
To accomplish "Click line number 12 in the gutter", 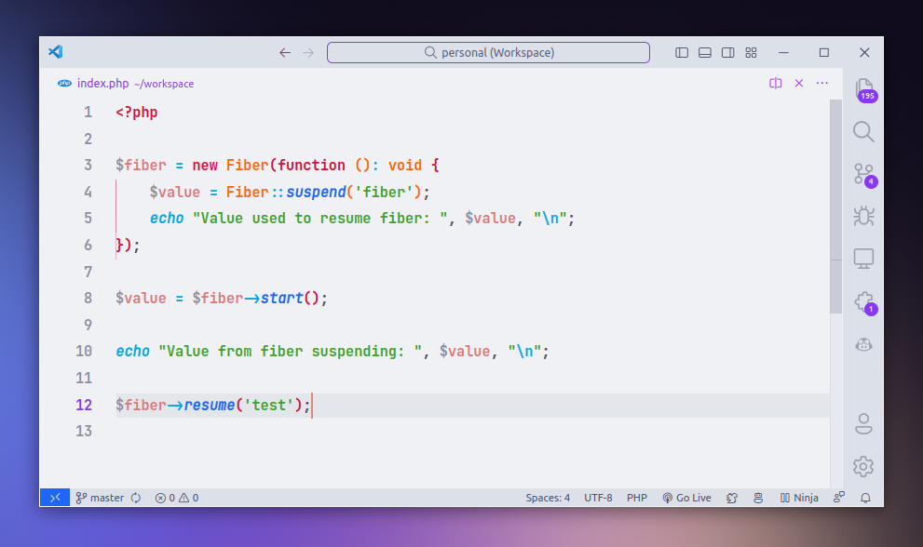I will click(x=84, y=405).
